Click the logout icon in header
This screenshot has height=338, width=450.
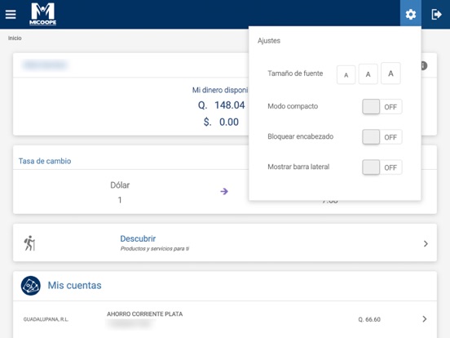436,14
